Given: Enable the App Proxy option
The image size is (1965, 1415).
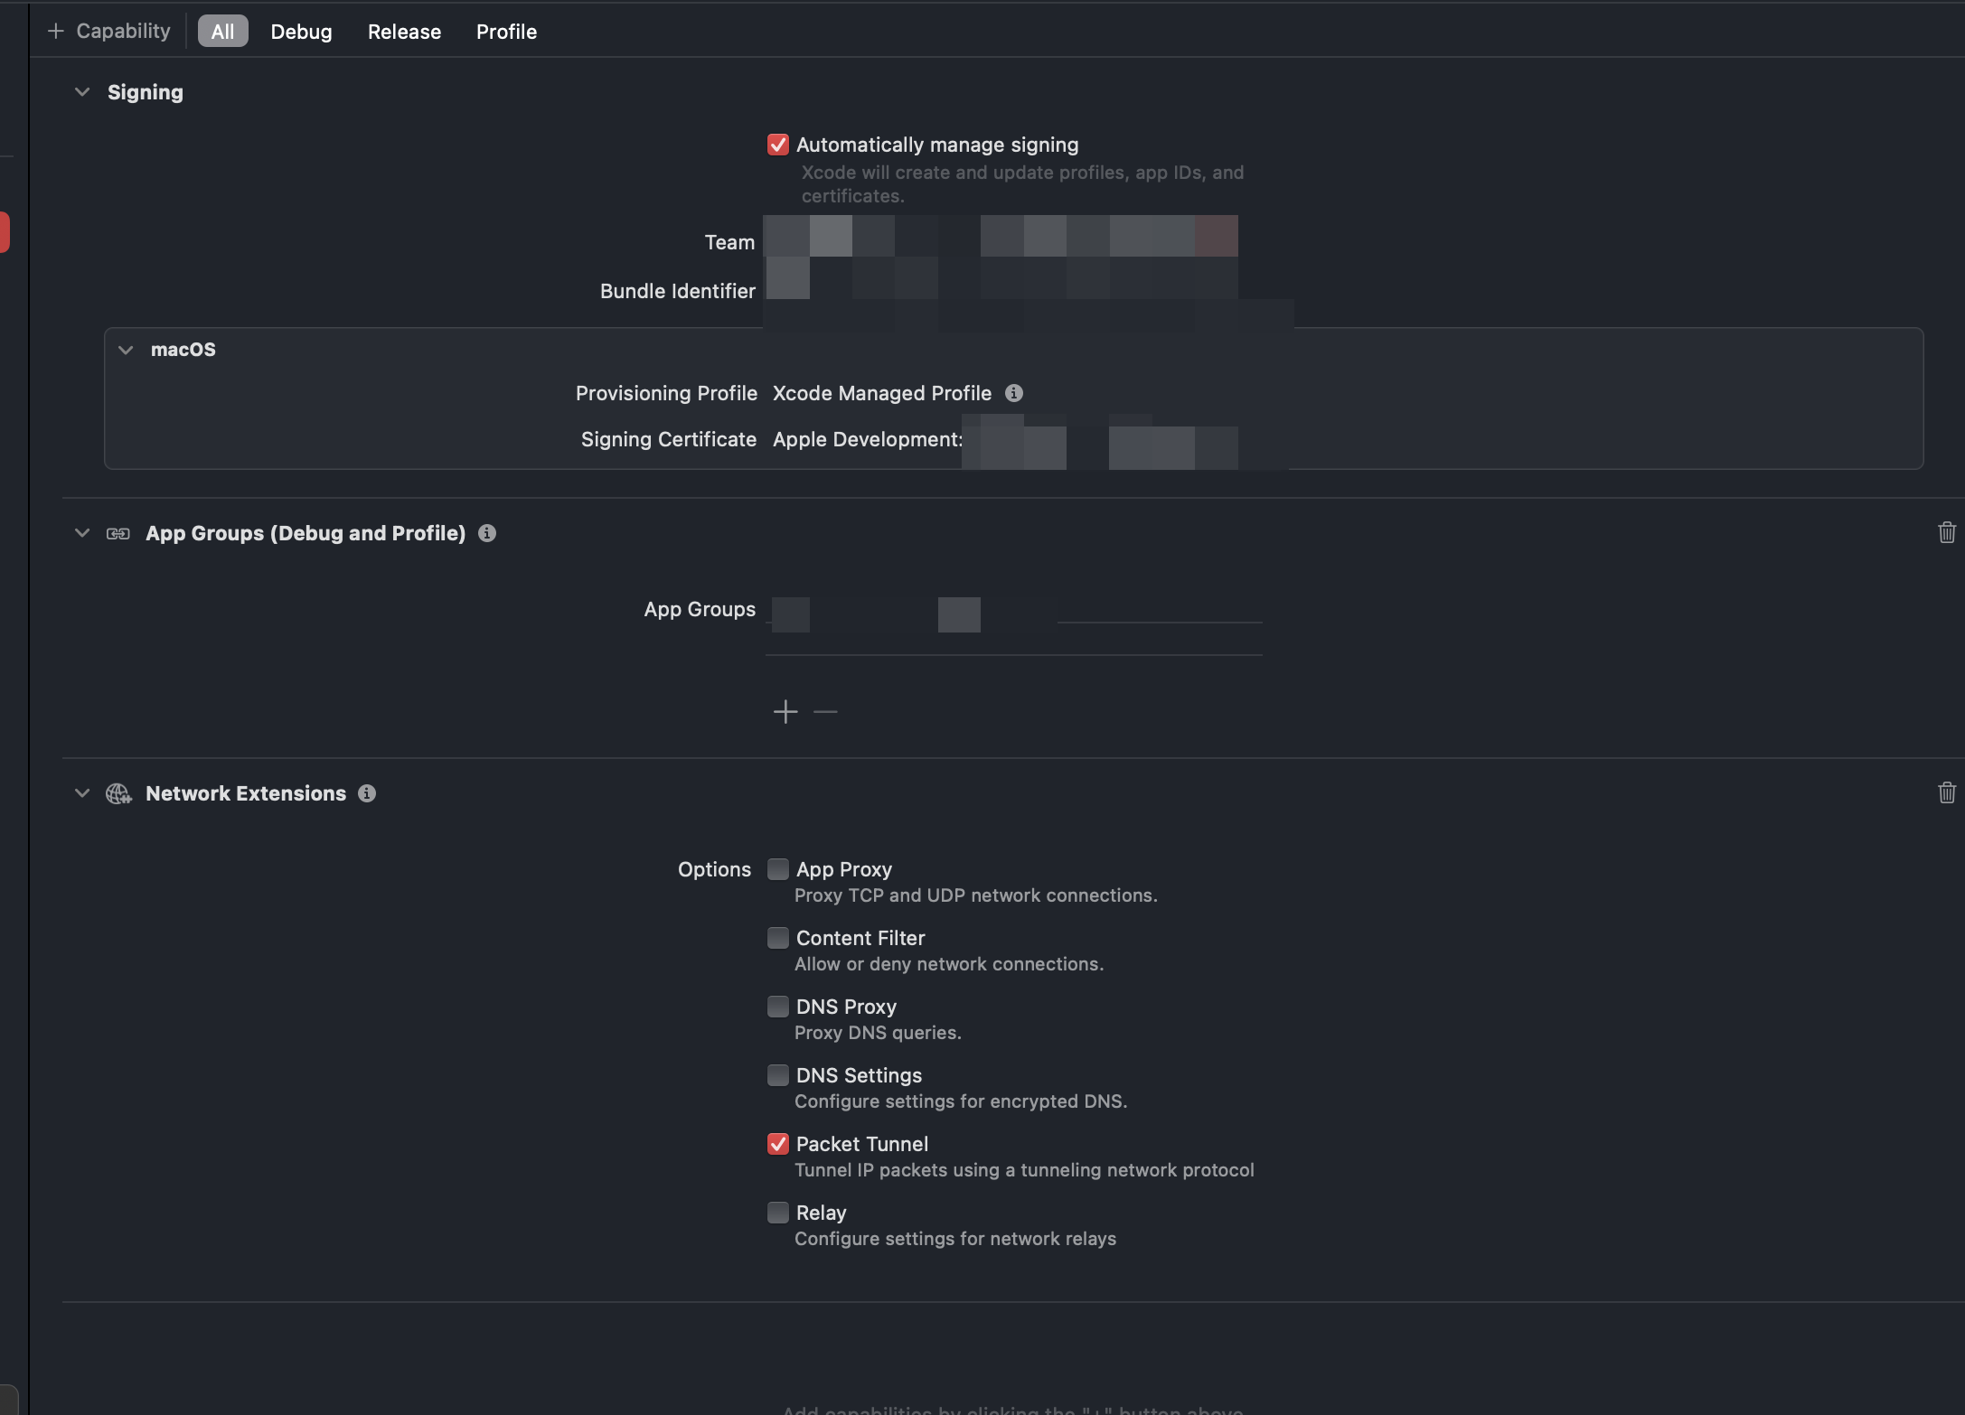Looking at the screenshot, I should 777,869.
